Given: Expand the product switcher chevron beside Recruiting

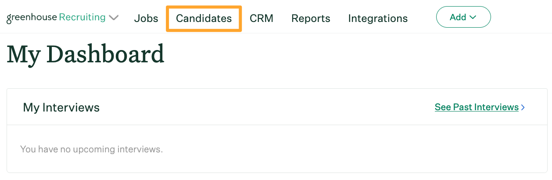Looking at the screenshot, I should click(x=114, y=18).
